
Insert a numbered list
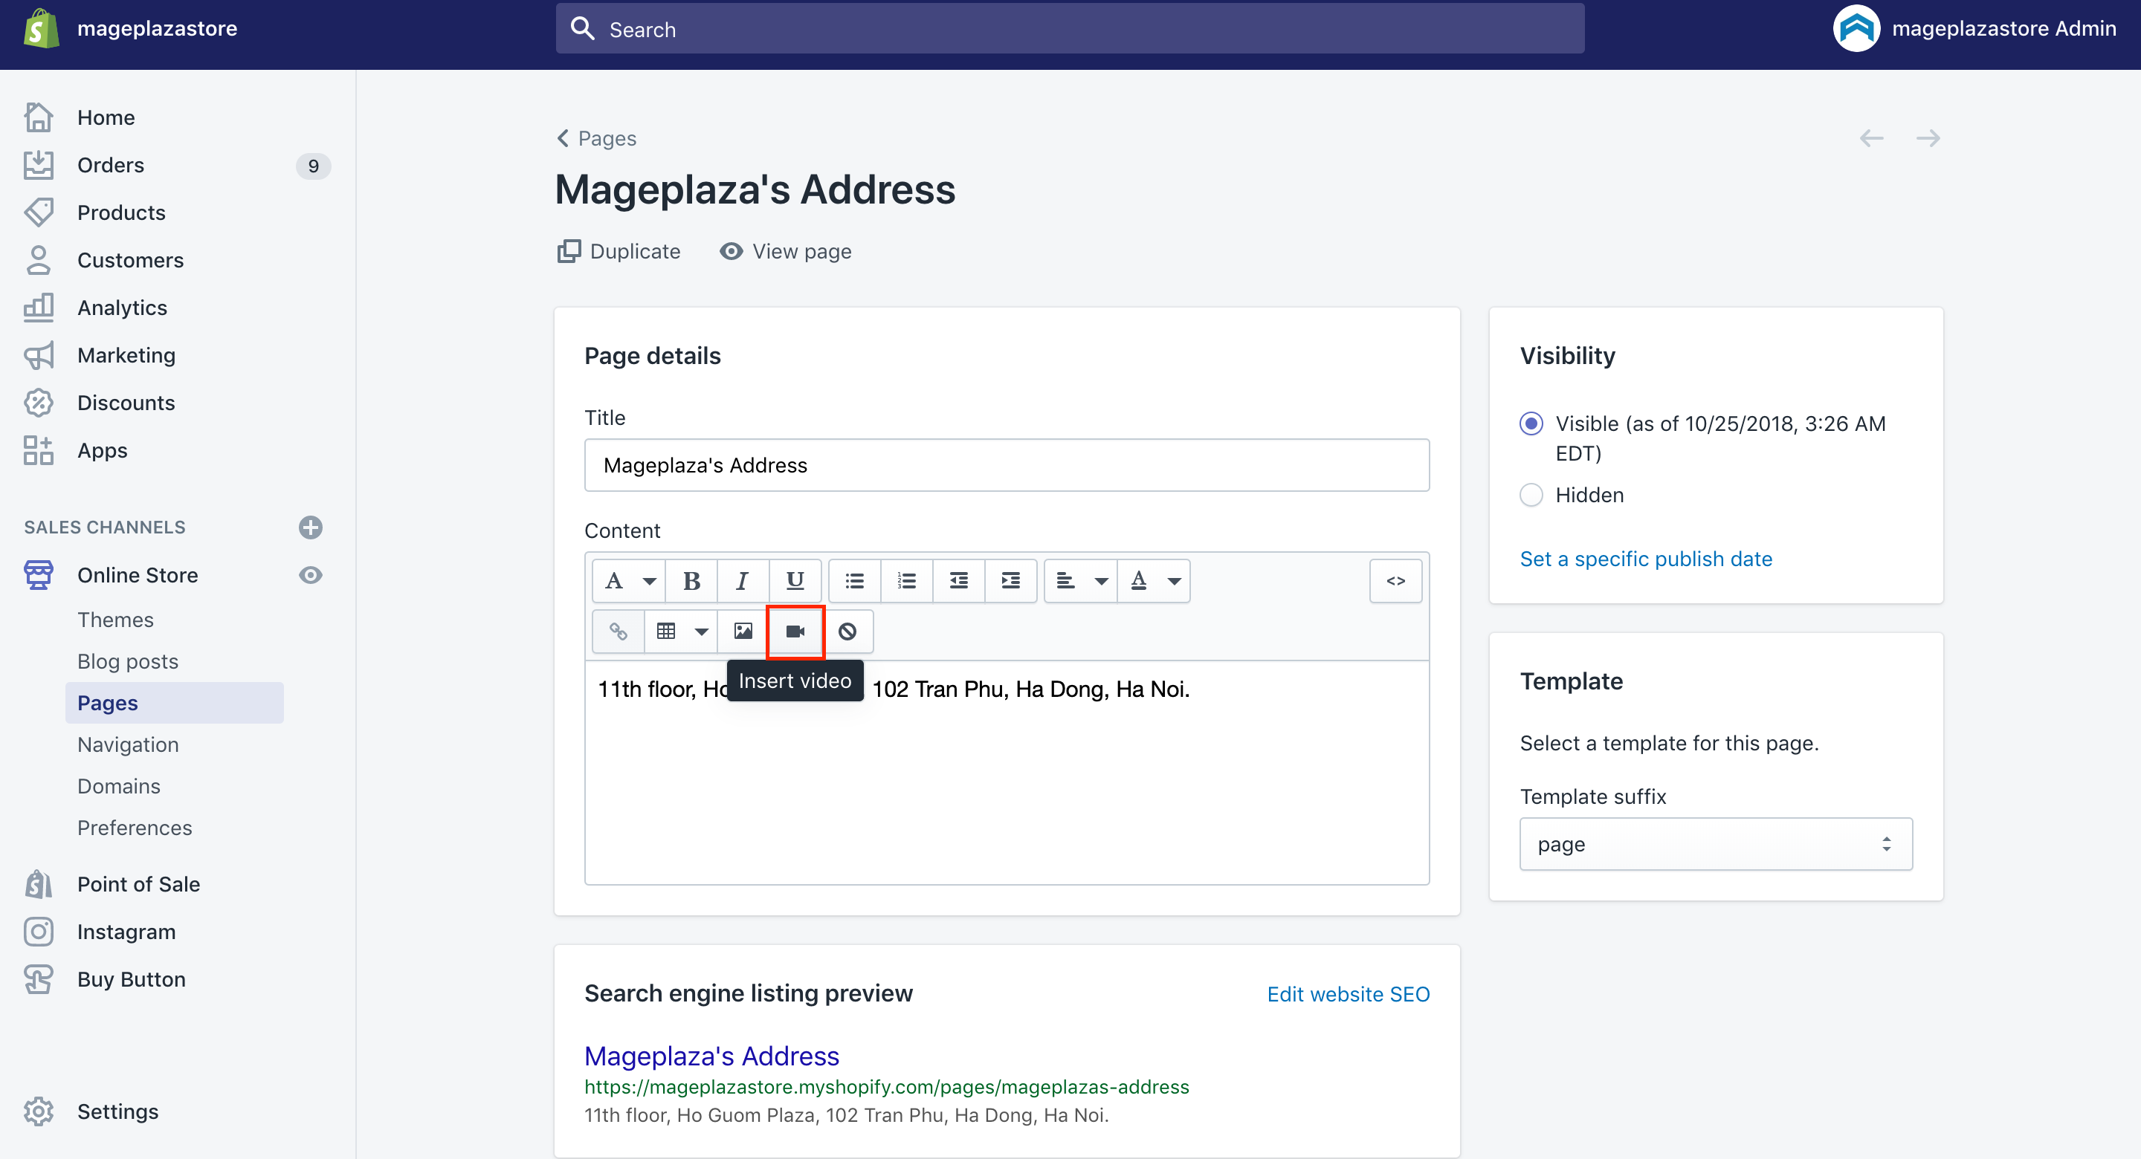click(907, 581)
